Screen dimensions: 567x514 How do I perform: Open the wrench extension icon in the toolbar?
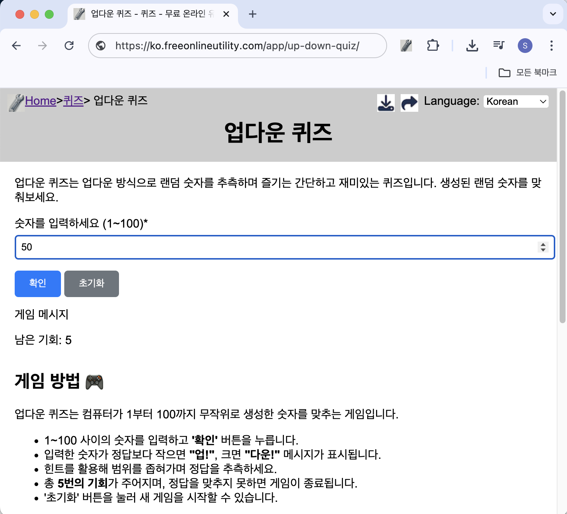406,46
